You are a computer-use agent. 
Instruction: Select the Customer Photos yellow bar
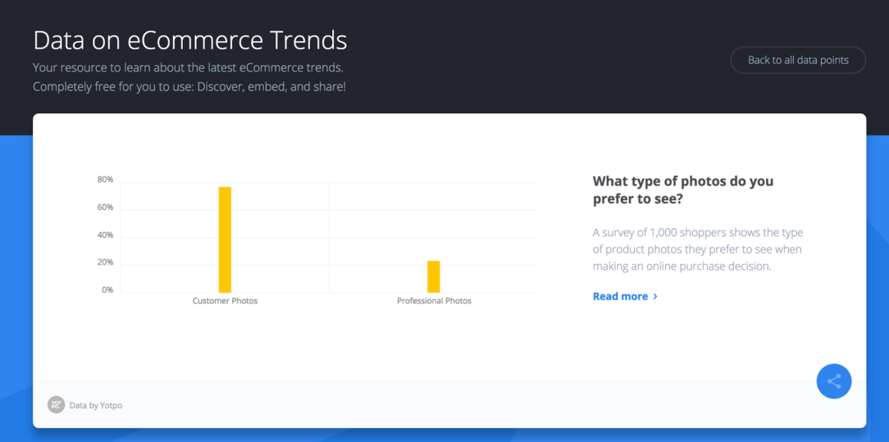point(225,239)
